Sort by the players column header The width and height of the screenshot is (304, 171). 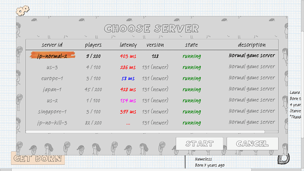[x=93, y=45]
